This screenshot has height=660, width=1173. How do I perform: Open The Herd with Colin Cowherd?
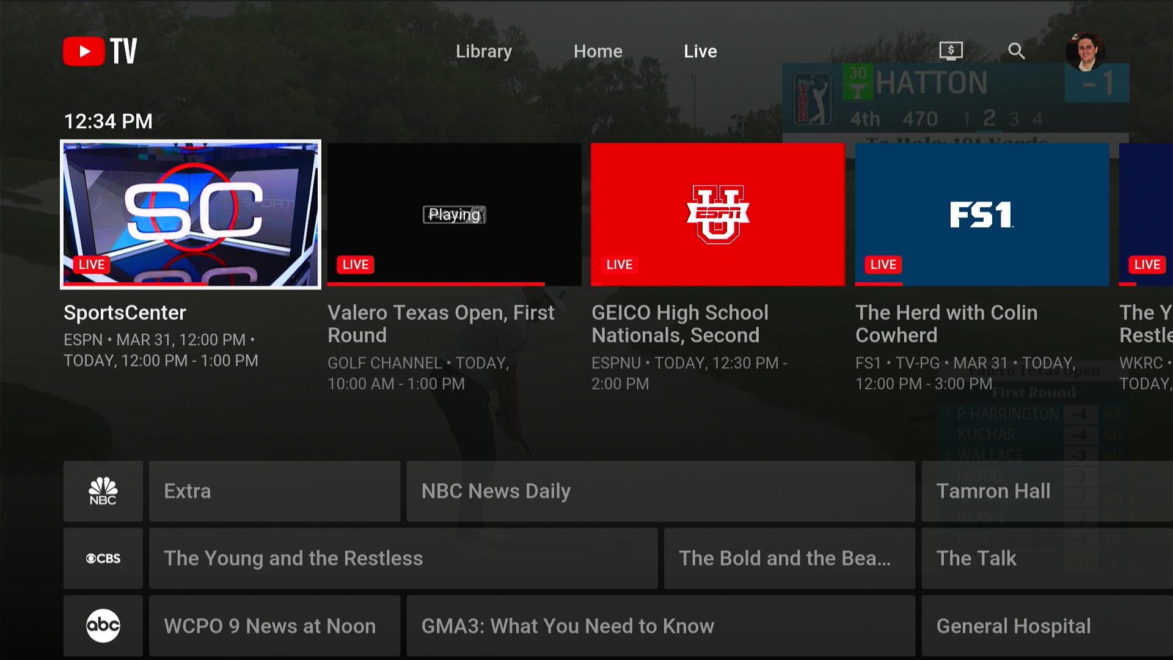[981, 213]
